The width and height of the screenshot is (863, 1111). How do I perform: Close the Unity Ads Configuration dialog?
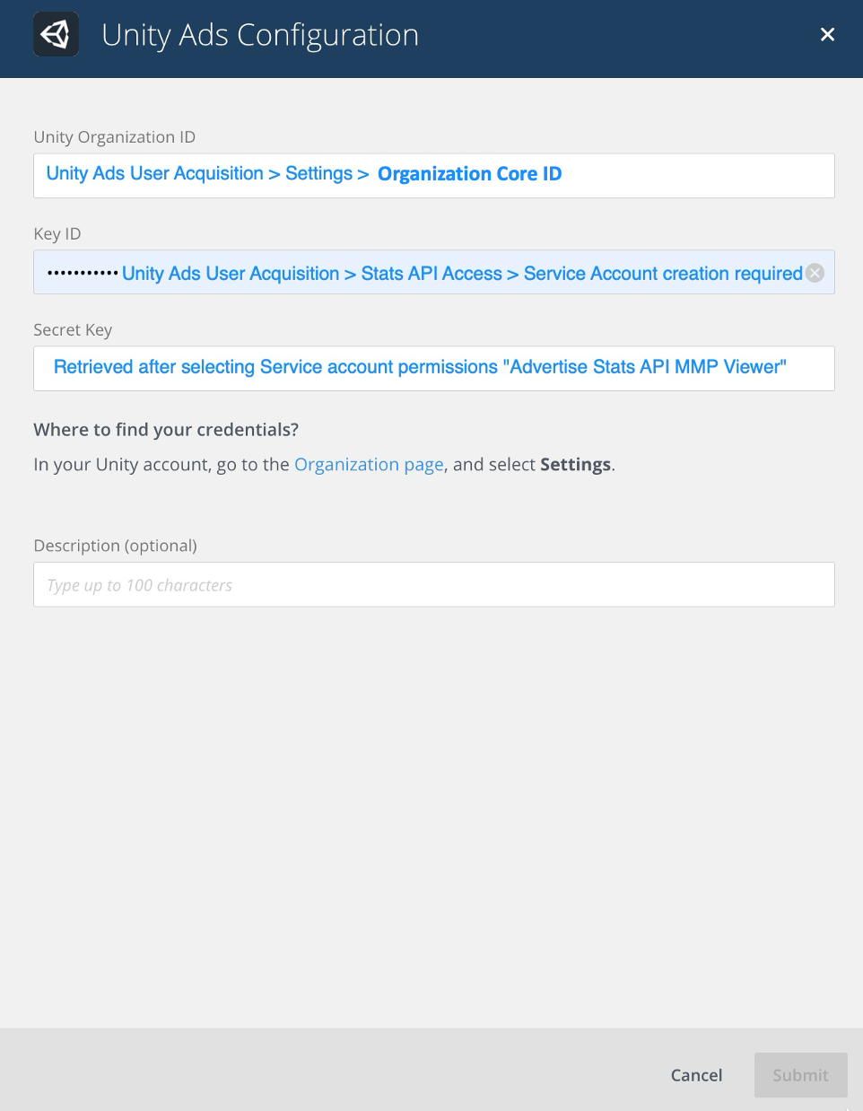pos(827,35)
